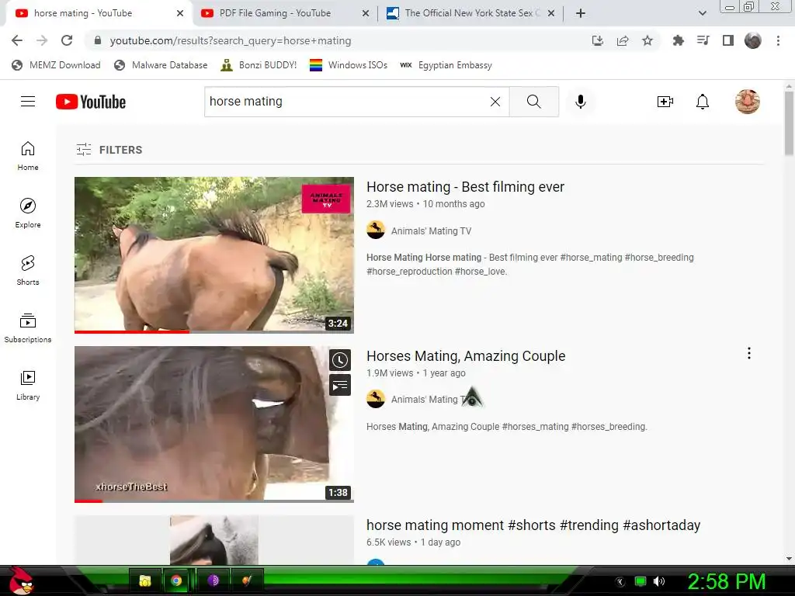Open Library in the sidebar
The height and width of the screenshot is (596, 795).
click(x=28, y=385)
